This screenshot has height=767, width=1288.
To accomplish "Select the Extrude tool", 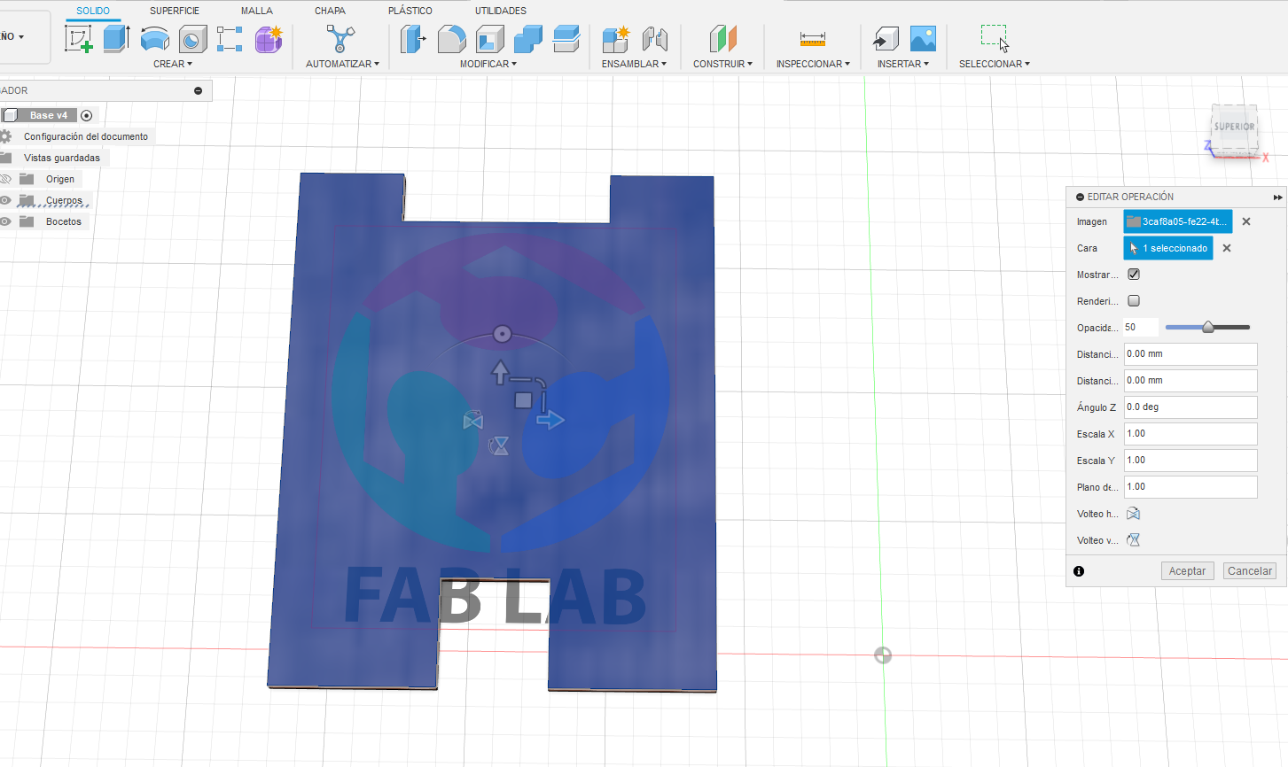I will click(x=117, y=39).
